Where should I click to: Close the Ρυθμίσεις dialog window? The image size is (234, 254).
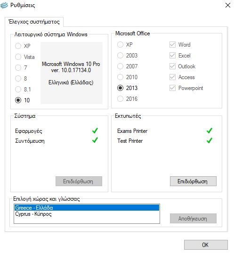pyautogui.click(x=228, y=5)
